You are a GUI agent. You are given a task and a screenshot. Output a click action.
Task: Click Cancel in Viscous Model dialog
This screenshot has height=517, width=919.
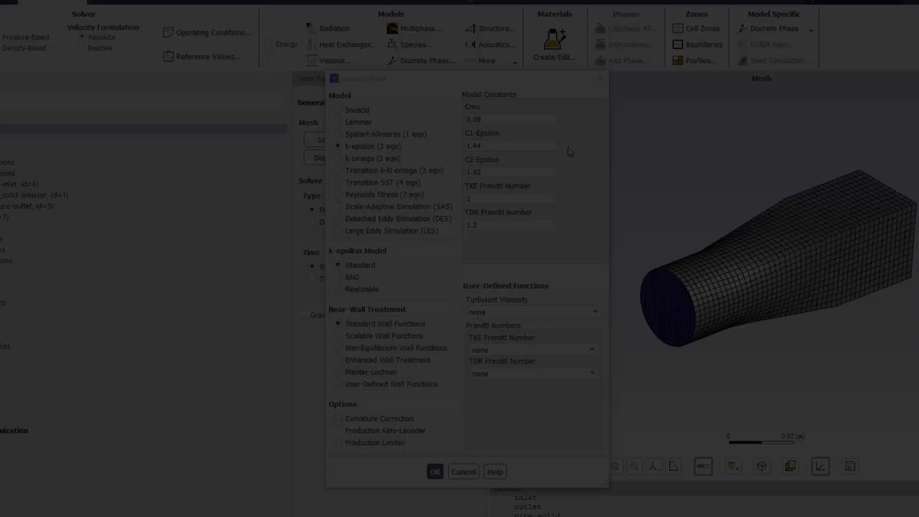point(463,472)
